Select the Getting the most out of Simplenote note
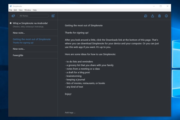Screen dimensions: 180x120 [31, 39]
